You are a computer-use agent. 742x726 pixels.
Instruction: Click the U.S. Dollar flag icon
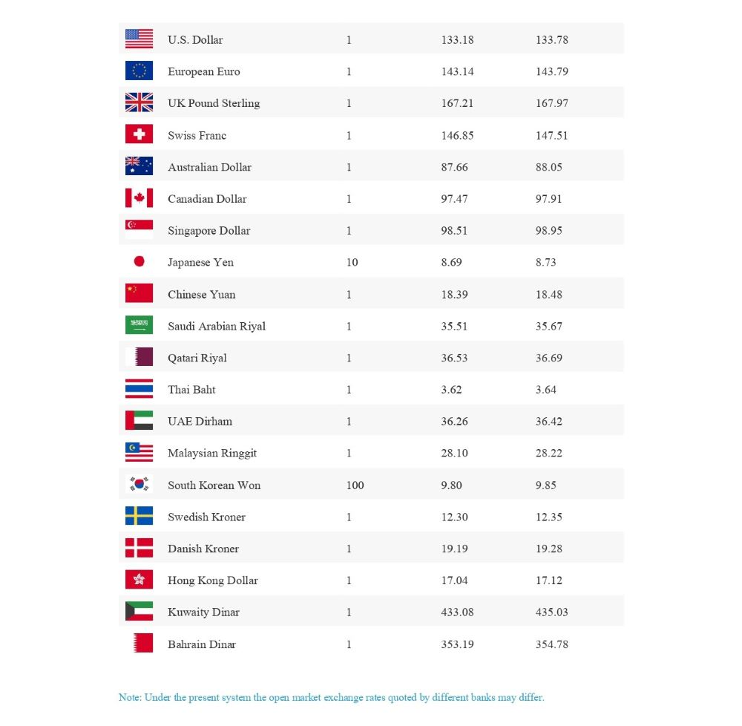tap(139, 39)
